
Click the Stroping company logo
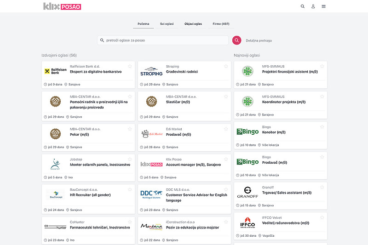pos(151,72)
